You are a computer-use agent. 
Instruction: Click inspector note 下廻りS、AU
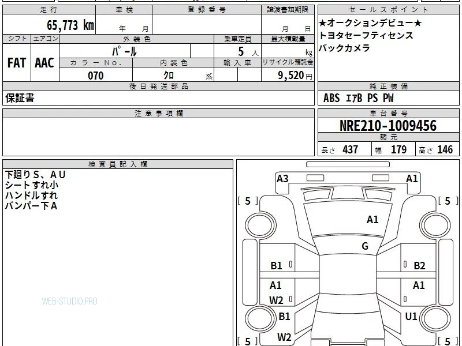(x=35, y=175)
